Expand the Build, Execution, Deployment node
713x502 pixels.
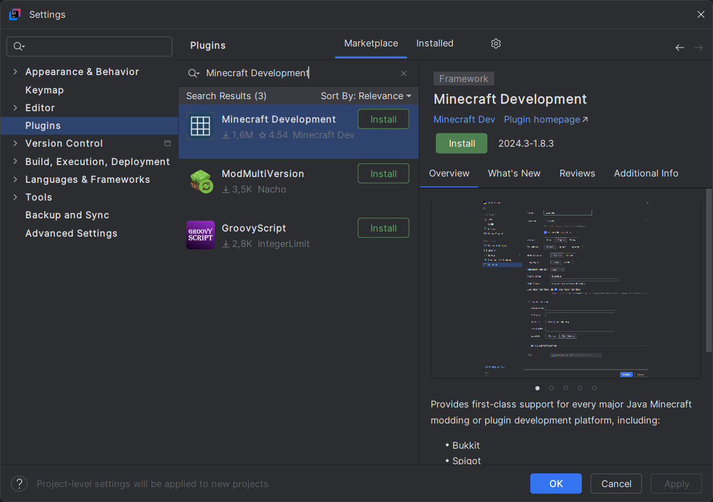click(x=15, y=162)
